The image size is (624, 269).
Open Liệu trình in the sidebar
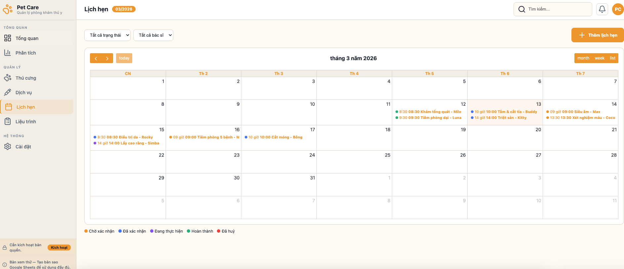pyautogui.click(x=26, y=122)
